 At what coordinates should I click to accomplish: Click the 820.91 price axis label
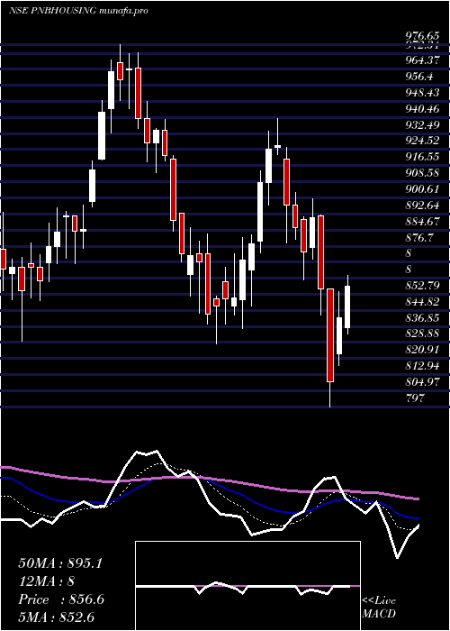[422, 350]
